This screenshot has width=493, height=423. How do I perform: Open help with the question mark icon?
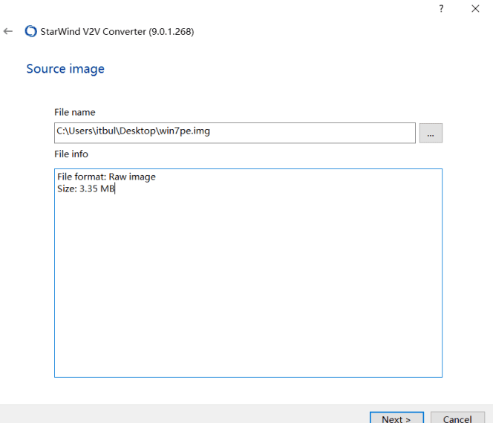[x=441, y=8]
